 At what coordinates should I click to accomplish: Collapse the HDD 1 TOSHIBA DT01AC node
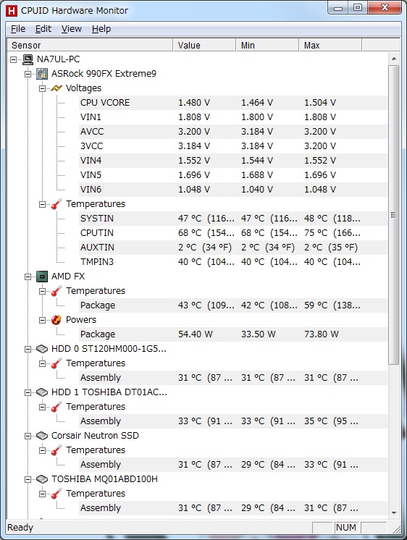pos(28,392)
